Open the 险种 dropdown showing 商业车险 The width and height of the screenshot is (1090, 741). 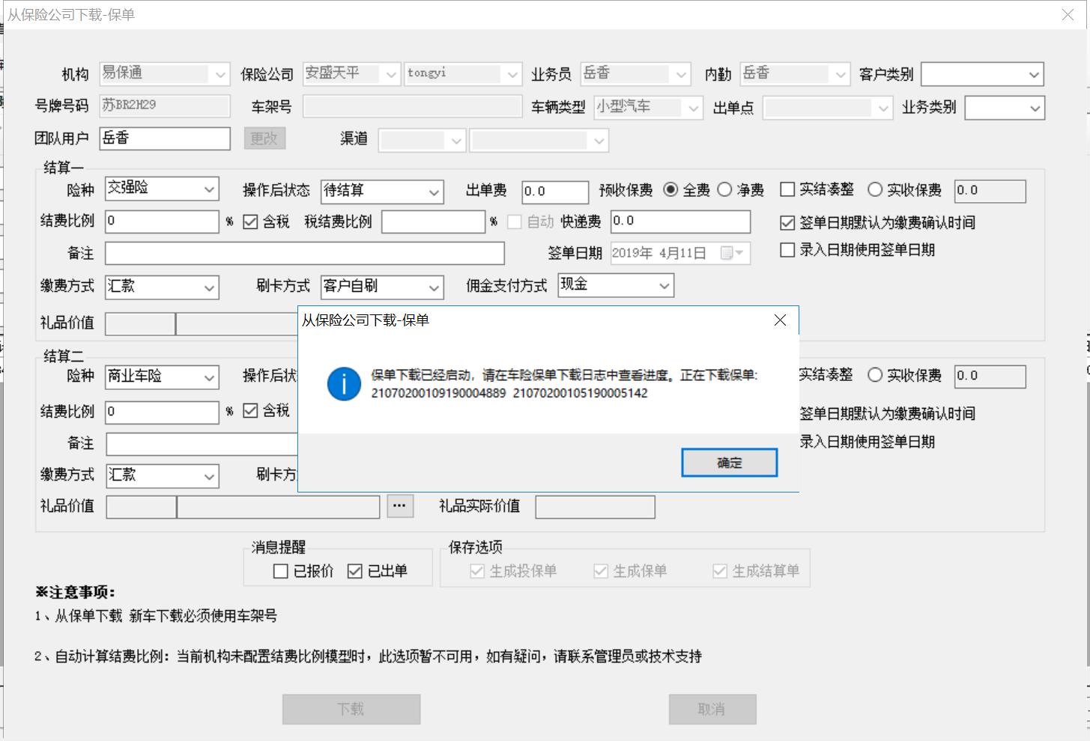[162, 377]
